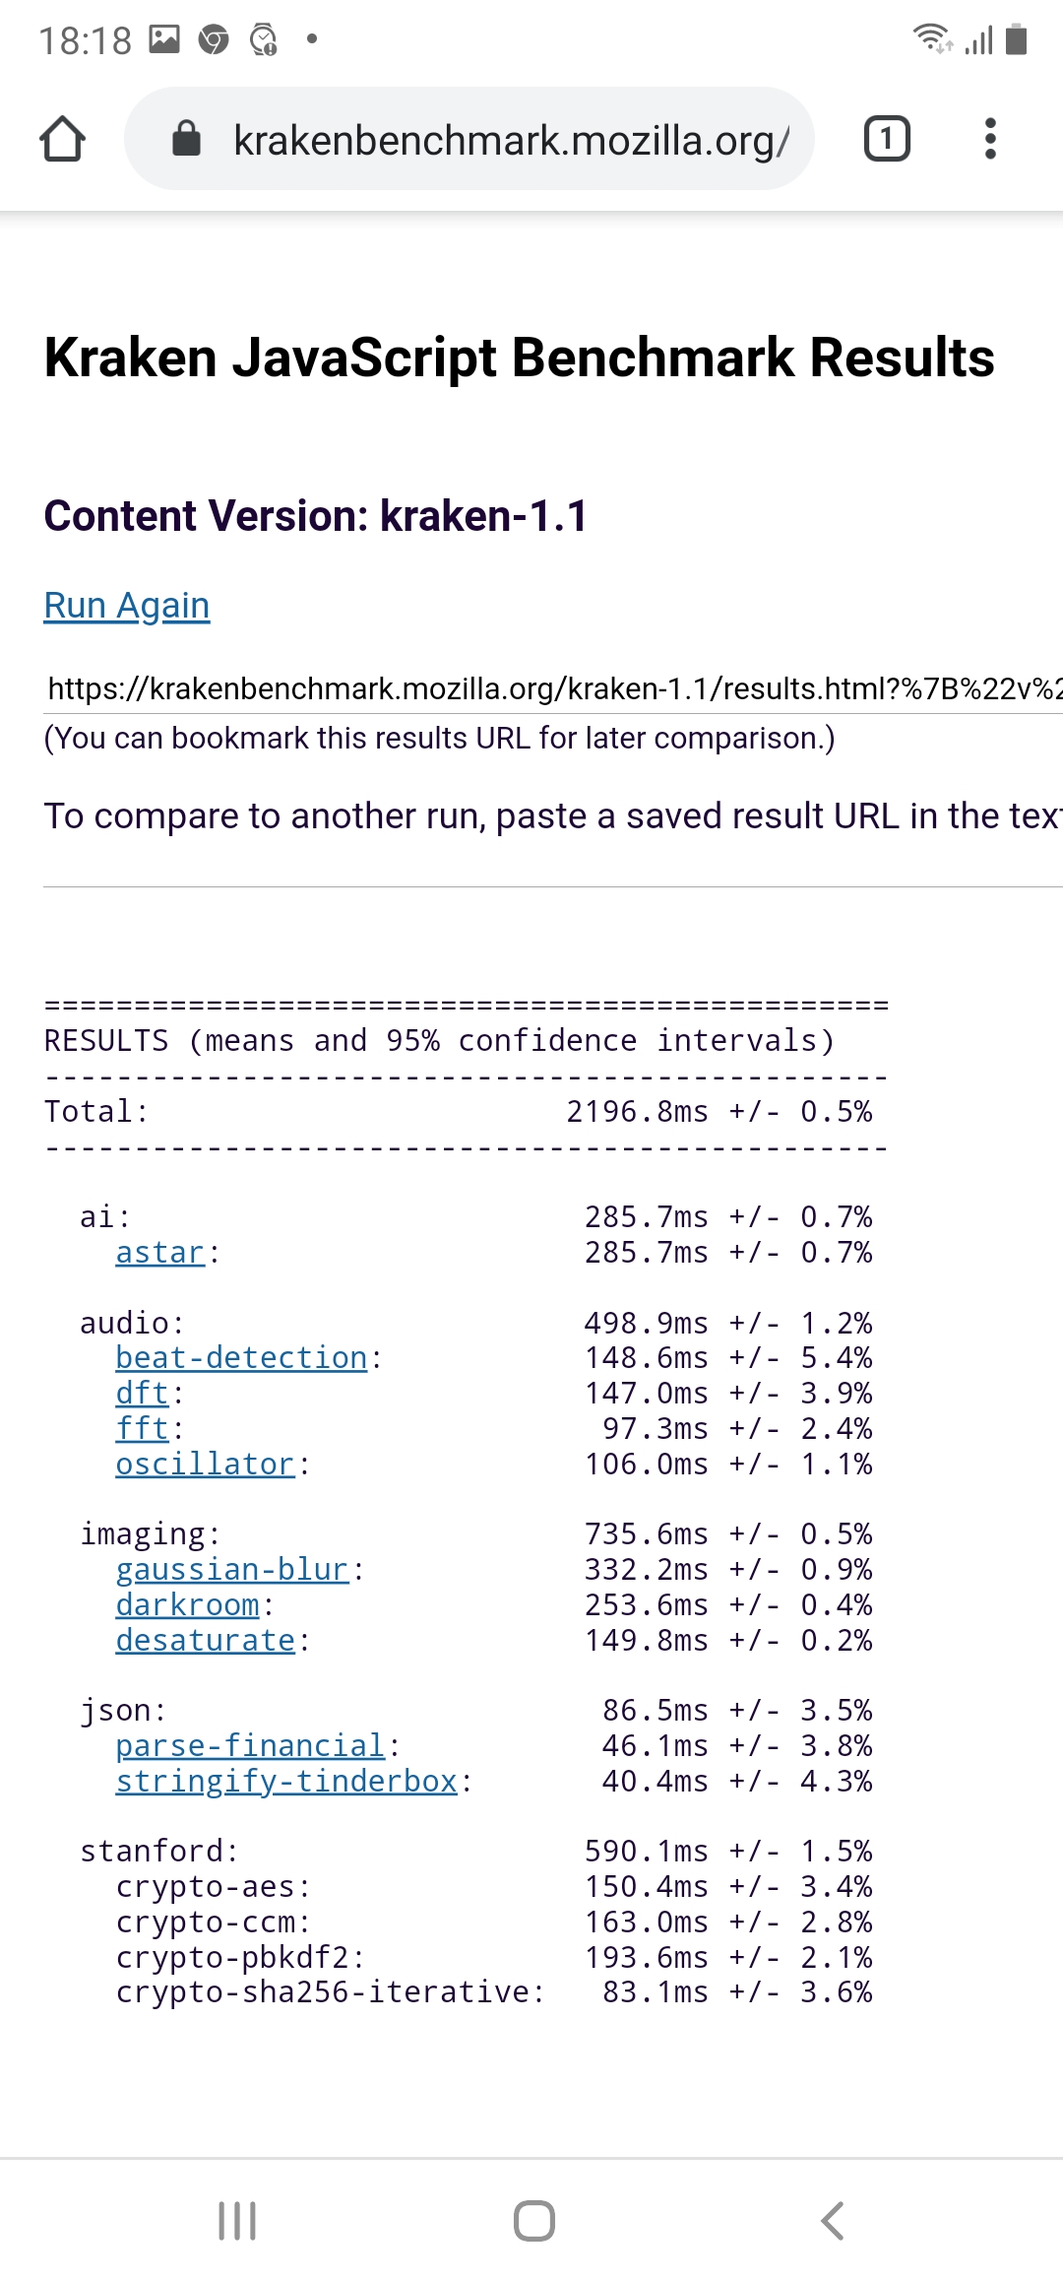1063x2281 pixels.
Task: Open the tab switcher button
Action: click(x=886, y=139)
